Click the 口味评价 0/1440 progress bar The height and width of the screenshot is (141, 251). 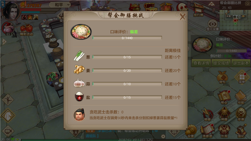click(x=127, y=38)
